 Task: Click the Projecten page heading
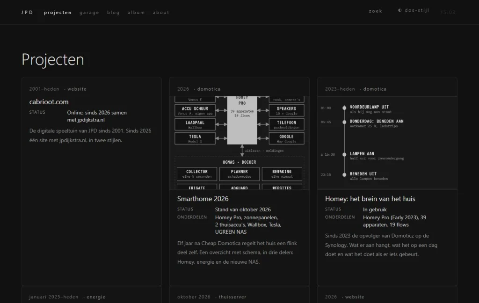53,59
